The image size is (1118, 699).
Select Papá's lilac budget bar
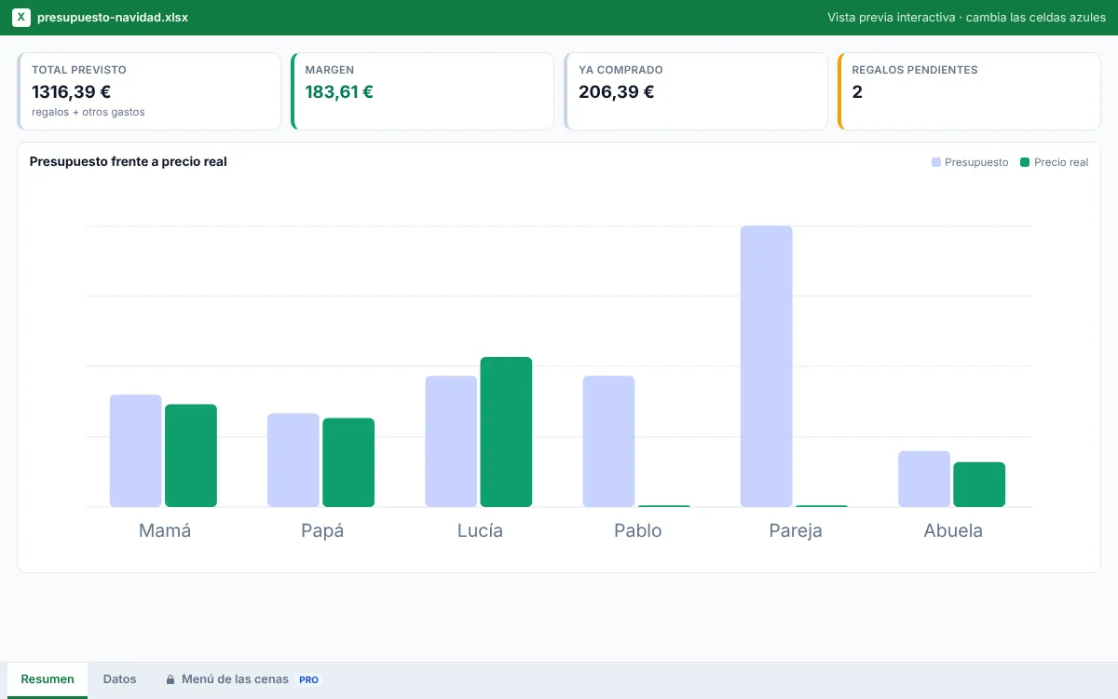tap(293, 460)
